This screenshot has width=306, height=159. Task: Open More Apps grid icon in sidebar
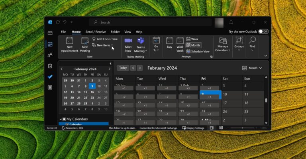point(50,87)
